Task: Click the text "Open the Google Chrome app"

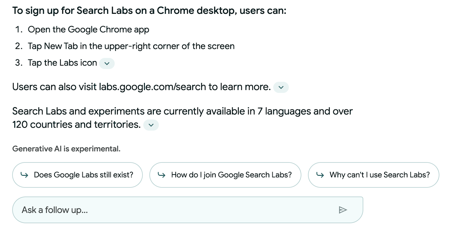Action: (88, 30)
